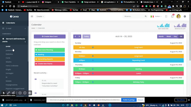Click the Masquer link
This screenshot has width=191, height=107.
point(140,100)
